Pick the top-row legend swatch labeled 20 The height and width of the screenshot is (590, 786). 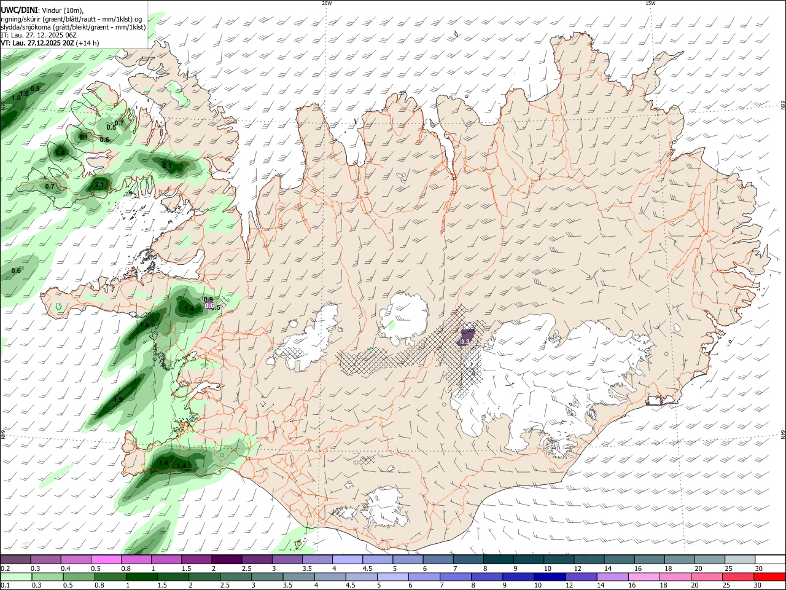coord(710,559)
